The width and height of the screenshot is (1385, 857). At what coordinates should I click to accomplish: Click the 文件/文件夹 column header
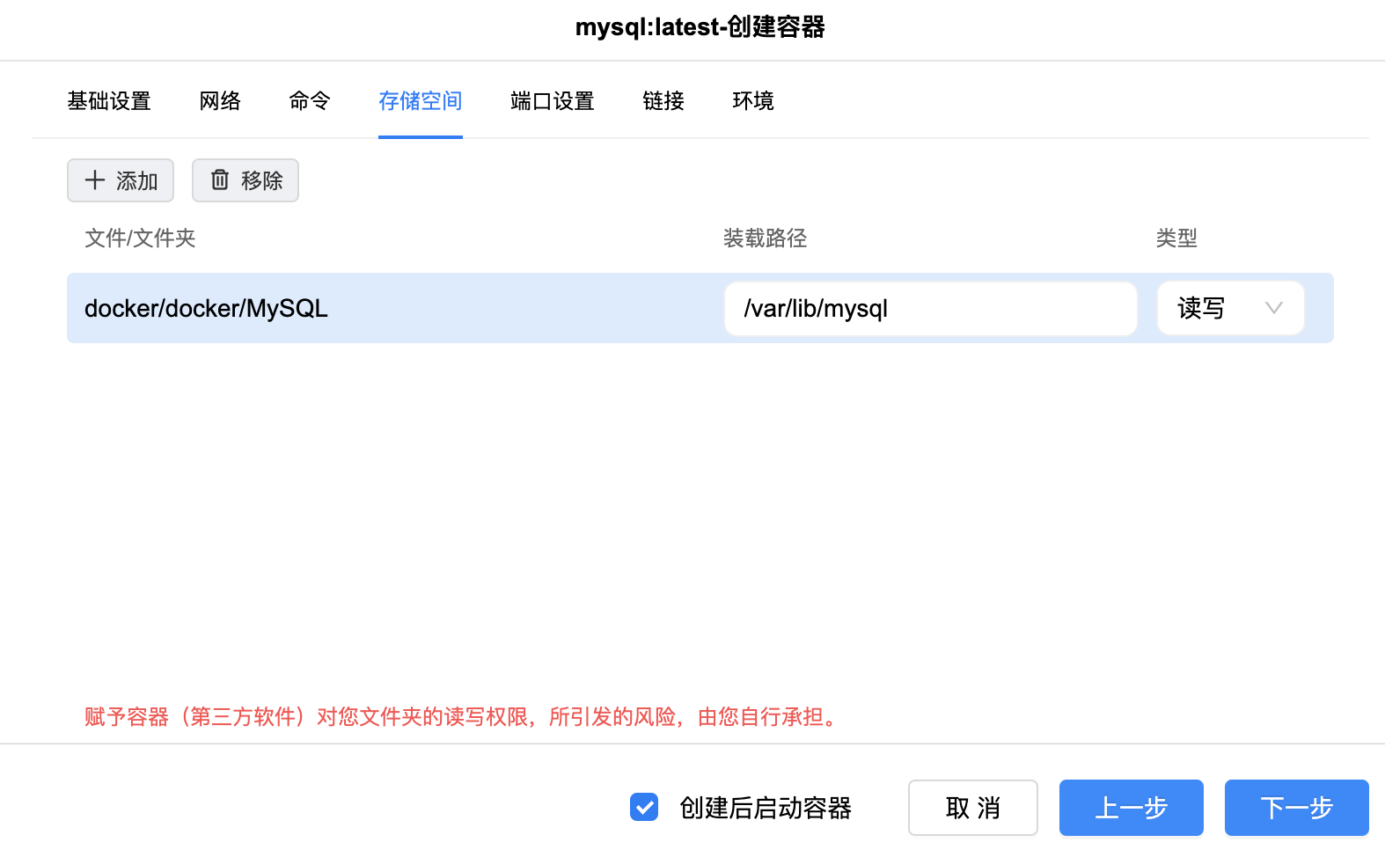tap(140, 238)
